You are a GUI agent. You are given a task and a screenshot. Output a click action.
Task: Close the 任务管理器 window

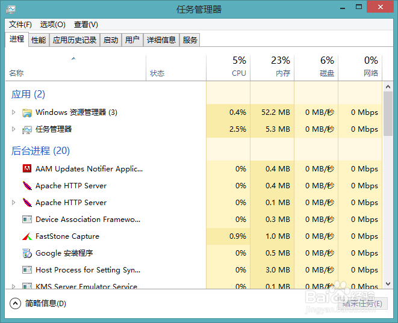click(380, 7)
